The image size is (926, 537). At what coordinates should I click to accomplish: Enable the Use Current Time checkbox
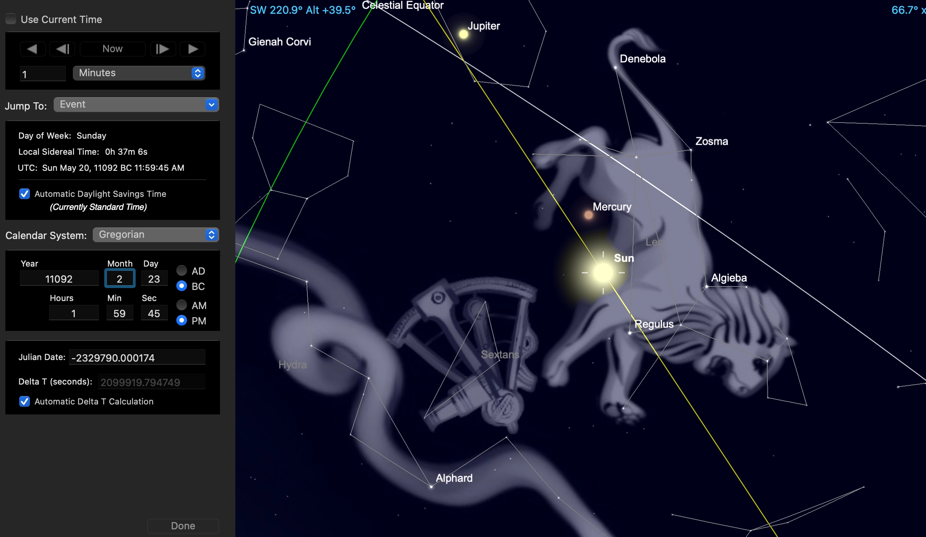click(x=11, y=19)
